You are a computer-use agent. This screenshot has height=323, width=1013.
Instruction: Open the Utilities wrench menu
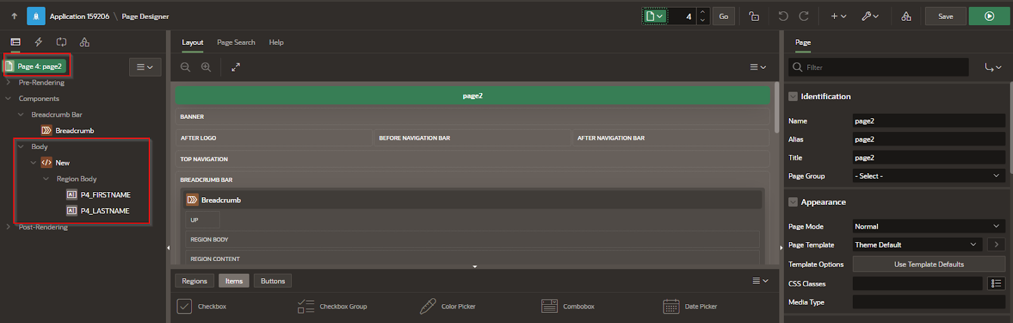pyautogui.click(x=870, y=16)
